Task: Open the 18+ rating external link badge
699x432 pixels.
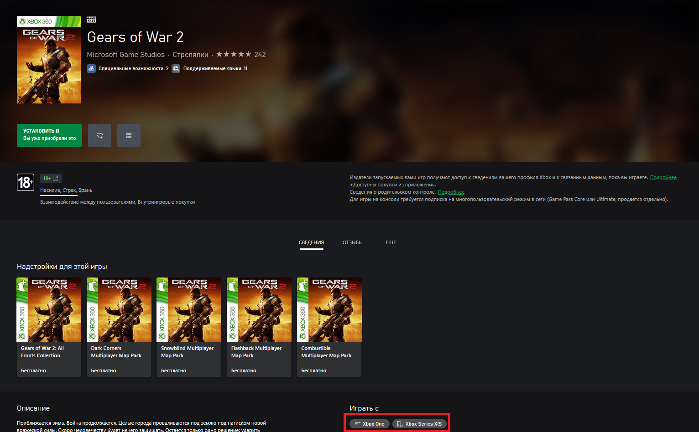Action: pos(51,178)
